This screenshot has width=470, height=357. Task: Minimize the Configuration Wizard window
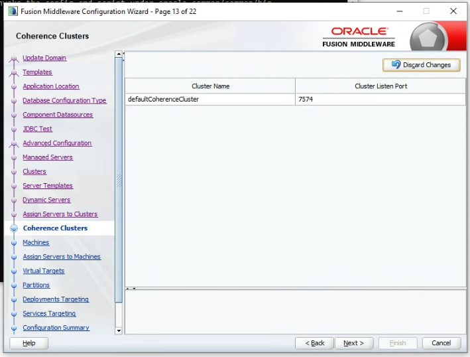[x=400, y=11]
